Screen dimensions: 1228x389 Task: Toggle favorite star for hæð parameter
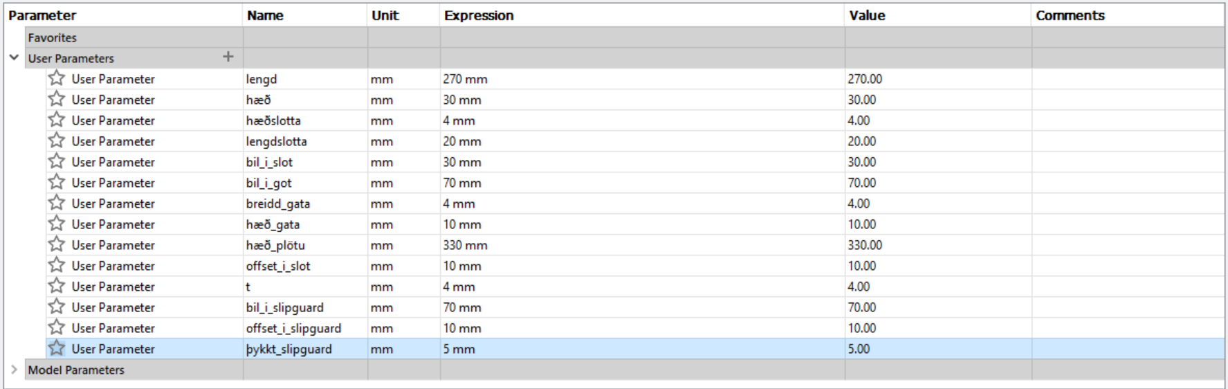pos(57,99)
